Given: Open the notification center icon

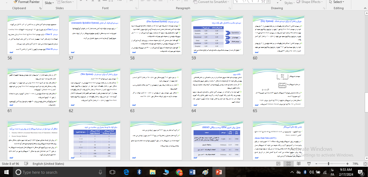Looking at the screenshot, I should coord(361,172).
